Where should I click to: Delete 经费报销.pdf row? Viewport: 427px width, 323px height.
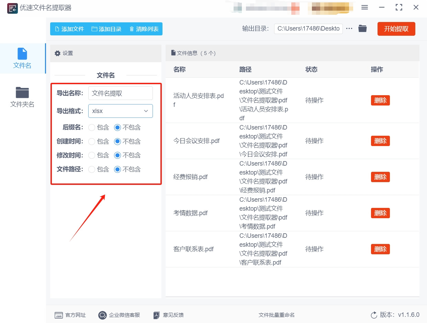point(380,177)
